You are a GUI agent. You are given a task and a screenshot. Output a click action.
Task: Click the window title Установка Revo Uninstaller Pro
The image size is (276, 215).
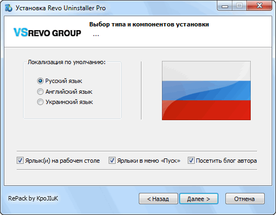click(61, 8)
